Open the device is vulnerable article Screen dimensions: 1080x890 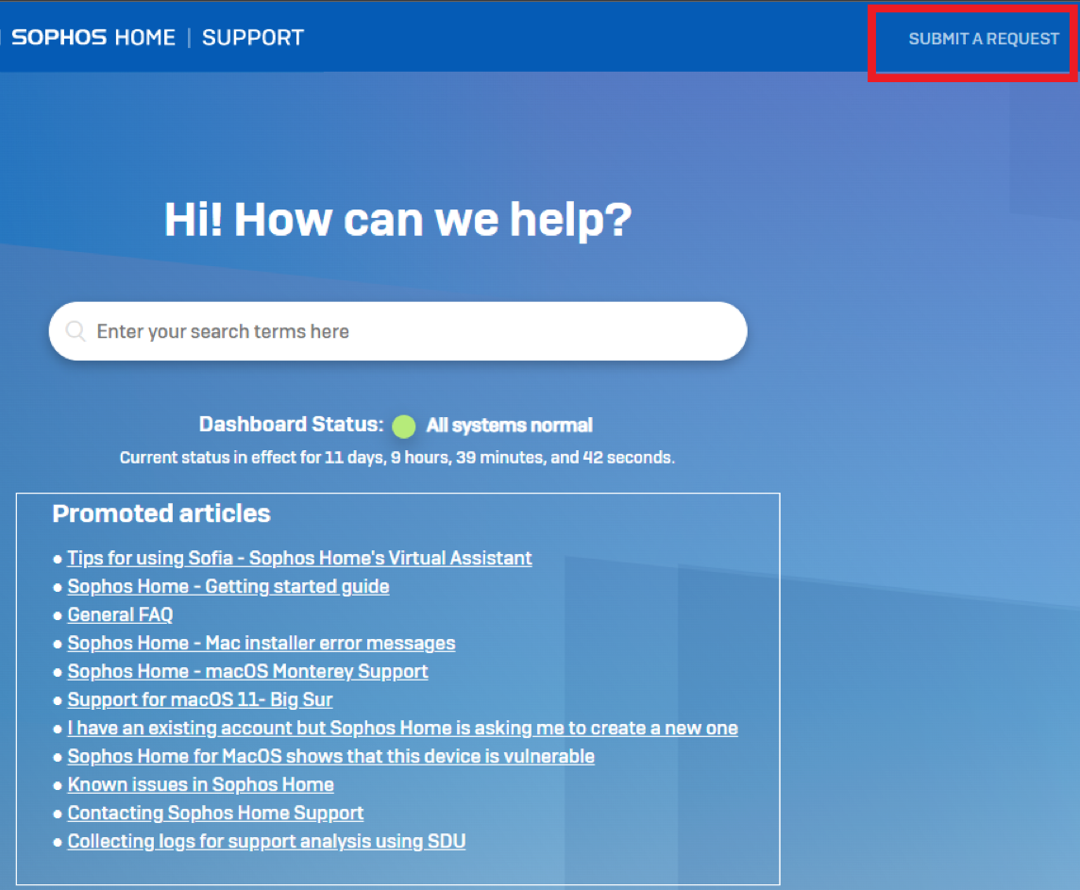[330, 756]
